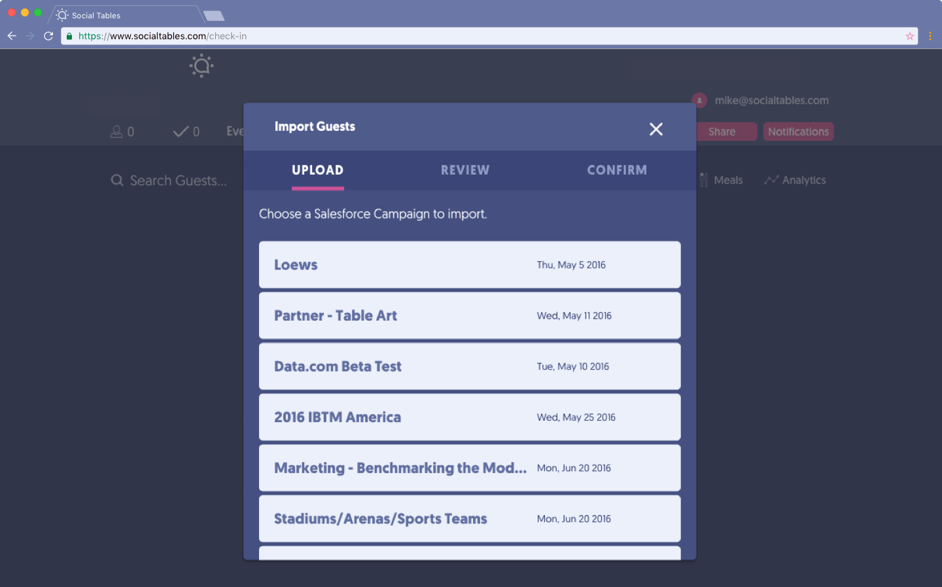This screenshot has width=942, height=587.
Task: Click the magnifying glass search icon
Action: click(x=117, y=180)
